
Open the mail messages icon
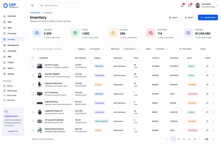[190, 6]
